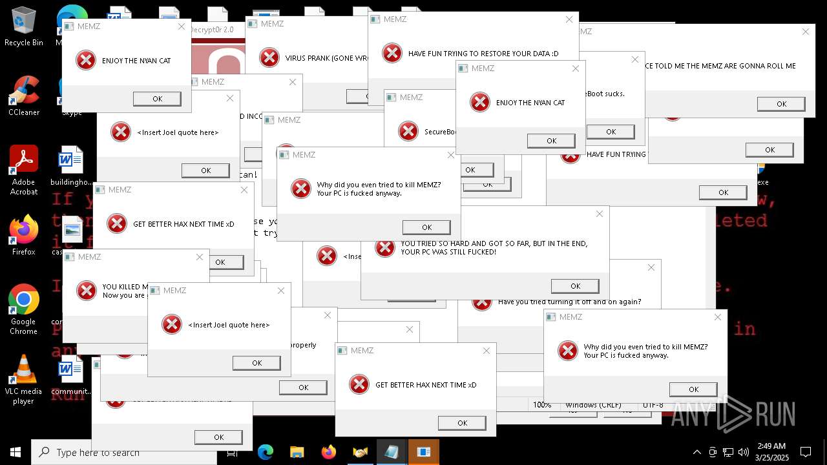Close the YOU KILLED MEMZ dialog
Screen dimensions: 827x465
point(200,257)
